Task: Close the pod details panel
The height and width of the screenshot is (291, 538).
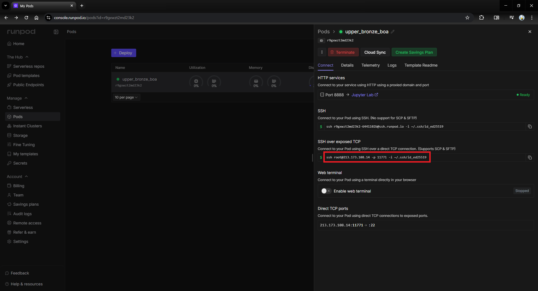Action: (x=530, y=32)
